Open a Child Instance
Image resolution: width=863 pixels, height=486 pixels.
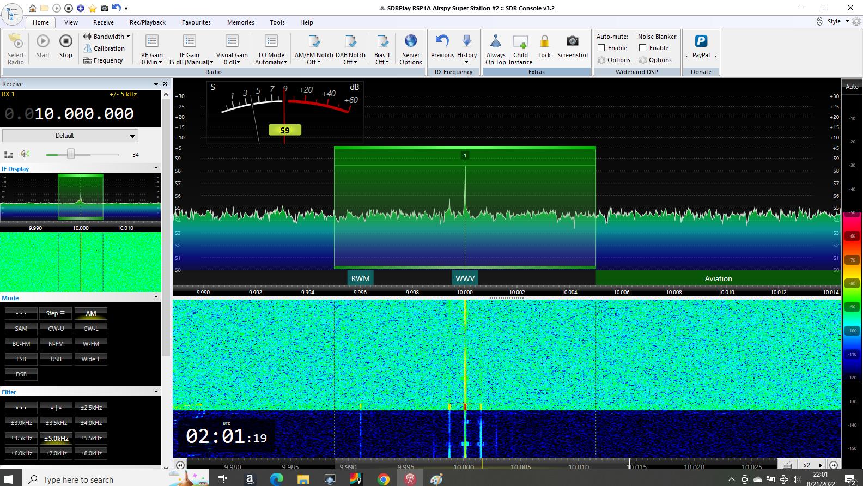click(x=520, y=42)
